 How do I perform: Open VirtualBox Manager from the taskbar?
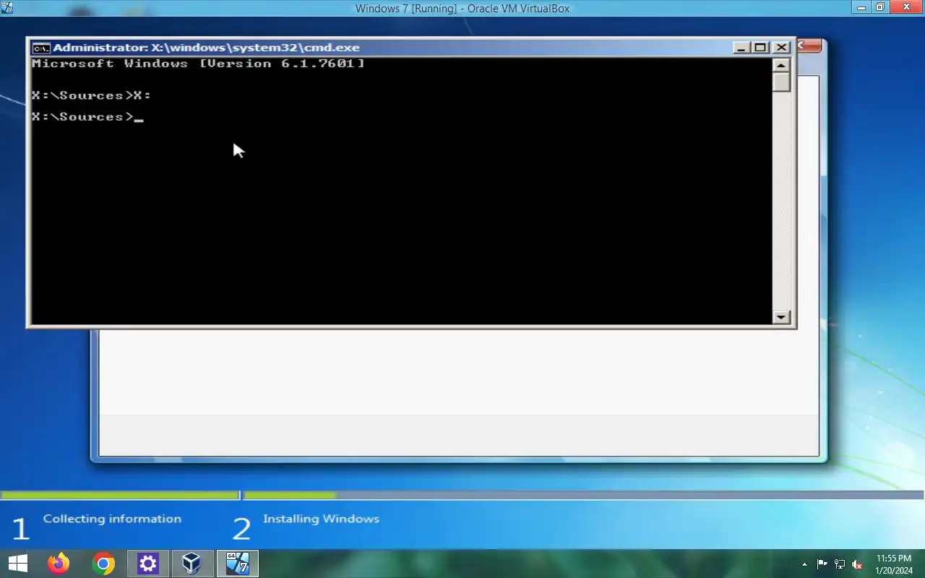192,564
